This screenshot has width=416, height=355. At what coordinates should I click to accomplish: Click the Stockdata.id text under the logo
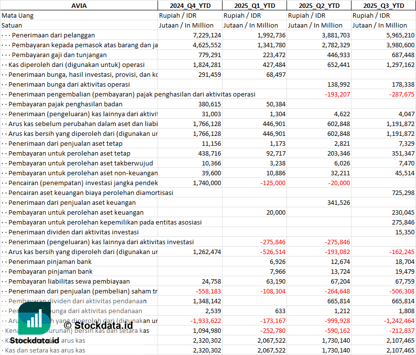[34, 340]
